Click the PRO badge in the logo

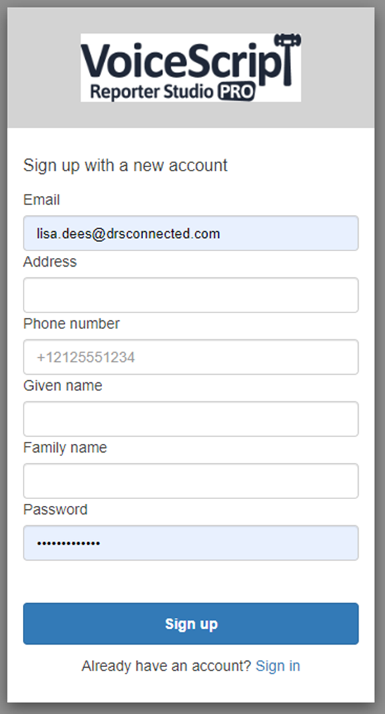tap(236, 91)
